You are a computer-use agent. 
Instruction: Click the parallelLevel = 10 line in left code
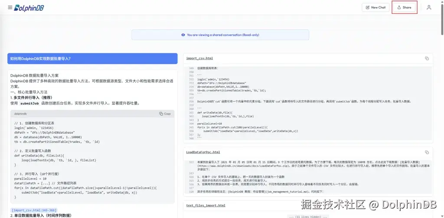click(30, 179)
